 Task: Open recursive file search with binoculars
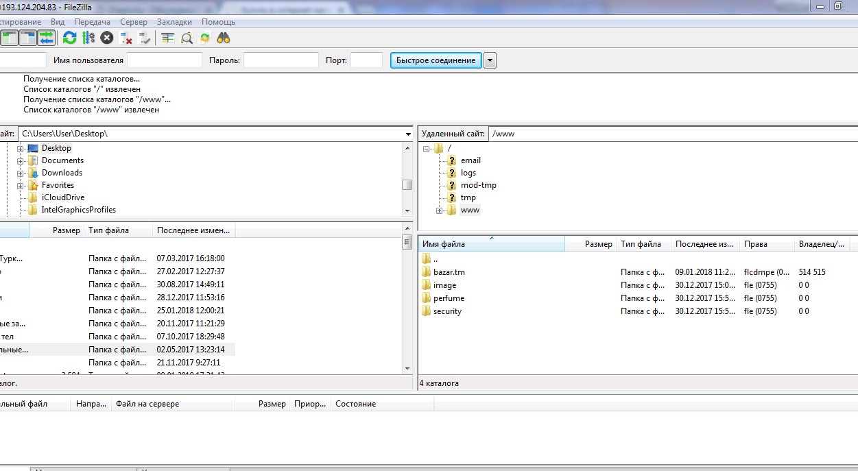click(224, 38)
